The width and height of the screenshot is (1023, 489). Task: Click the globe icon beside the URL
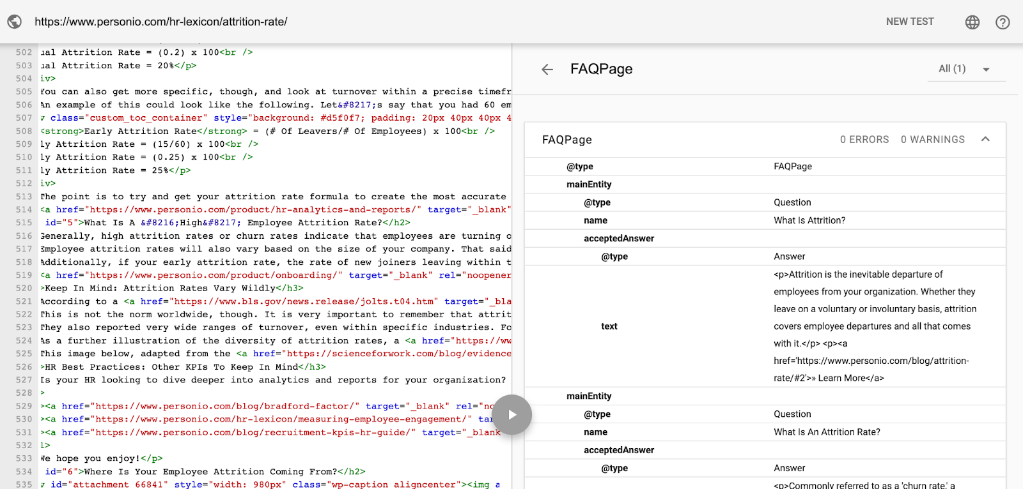(x=15, y=22)
